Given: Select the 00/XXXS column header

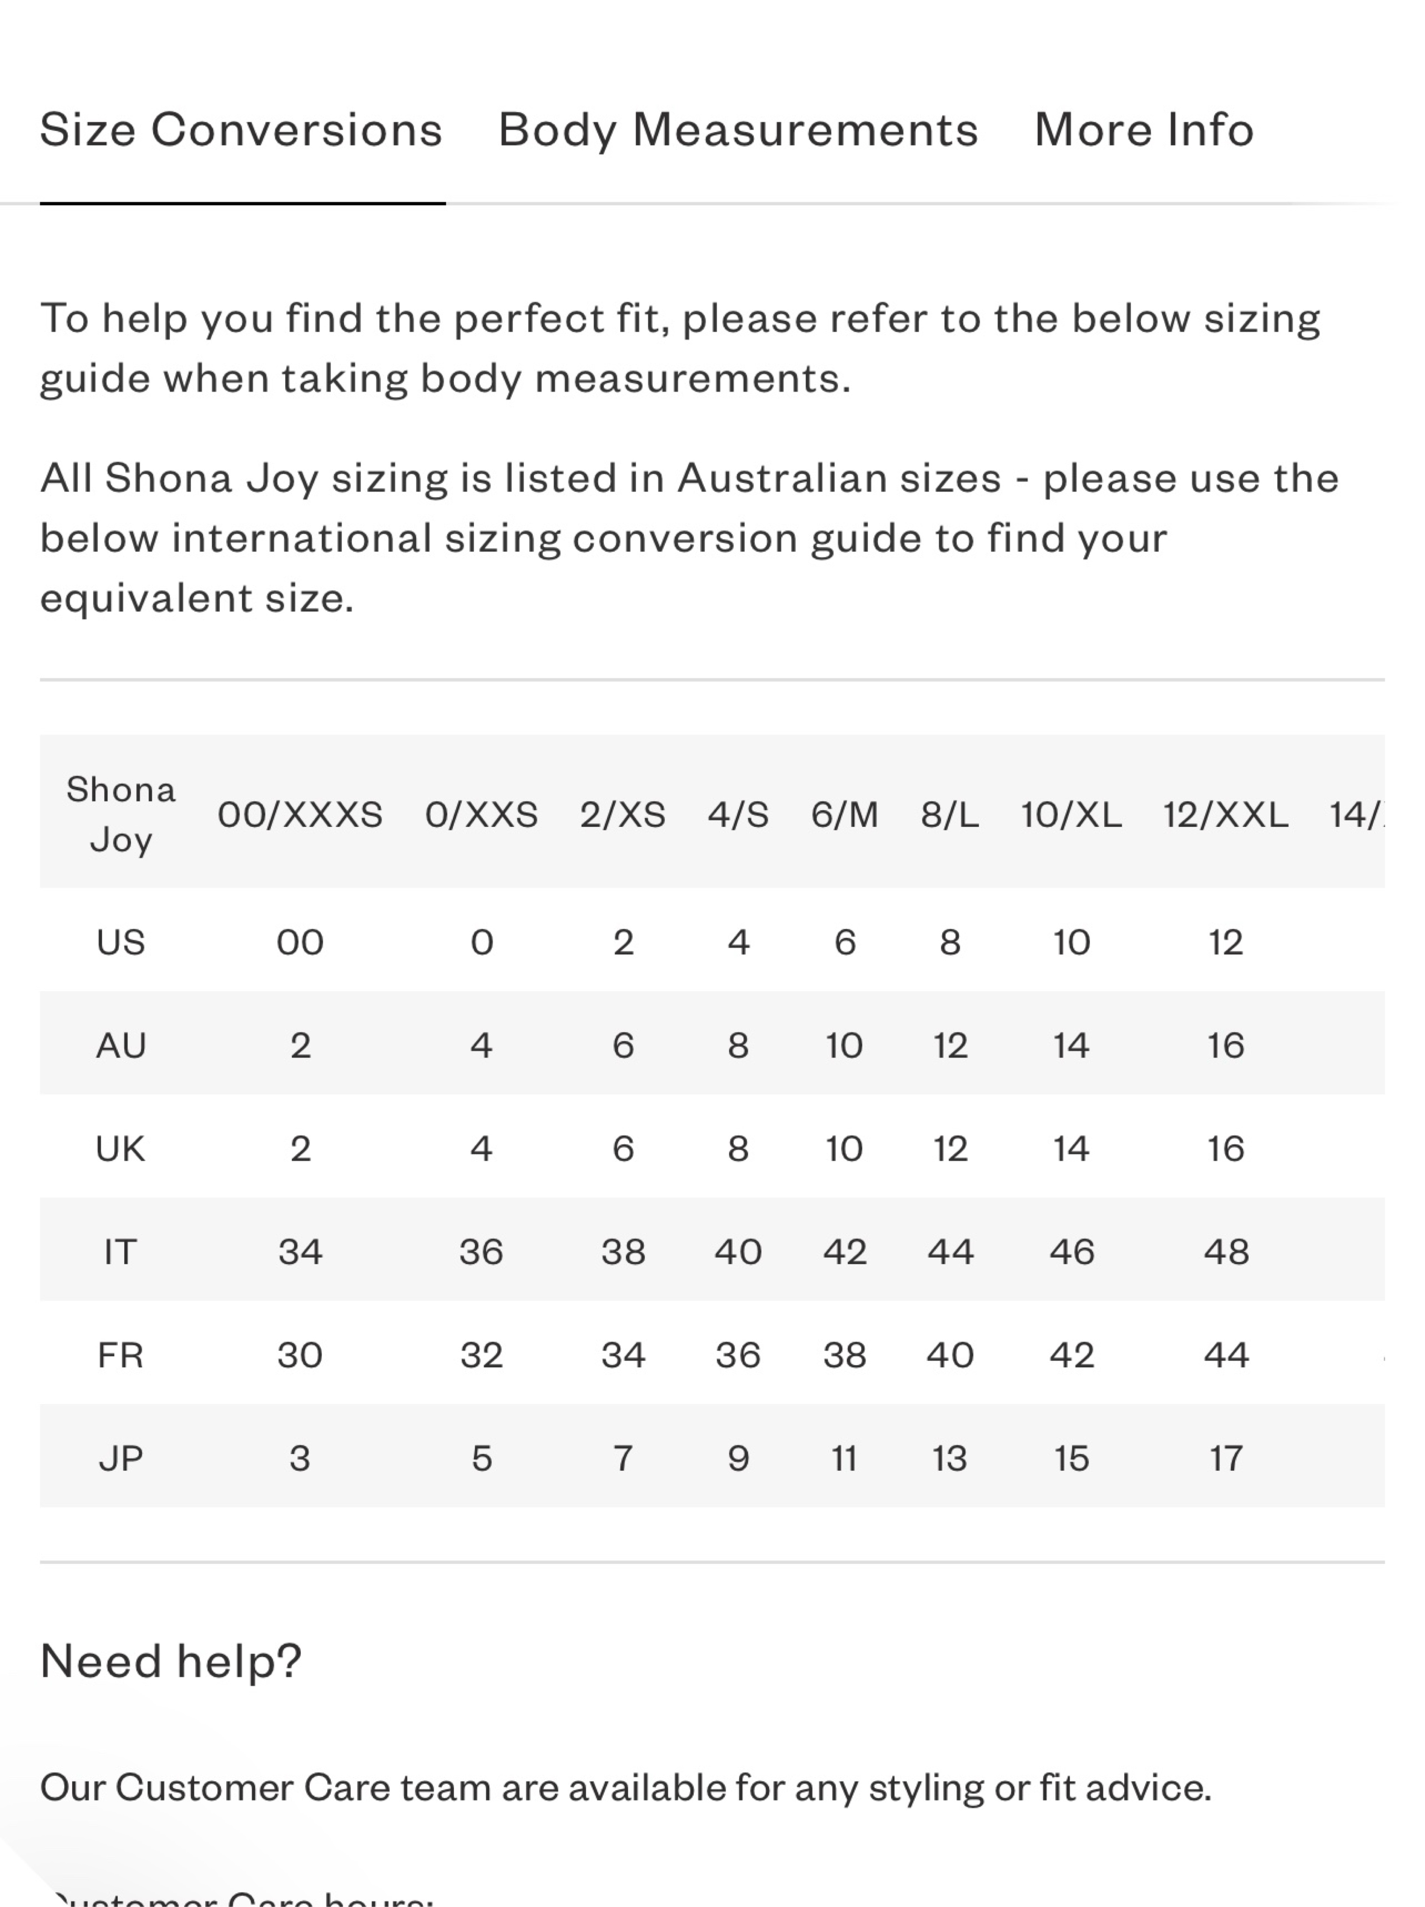Looking at the screenshot, I should click(x=300, y=815).
